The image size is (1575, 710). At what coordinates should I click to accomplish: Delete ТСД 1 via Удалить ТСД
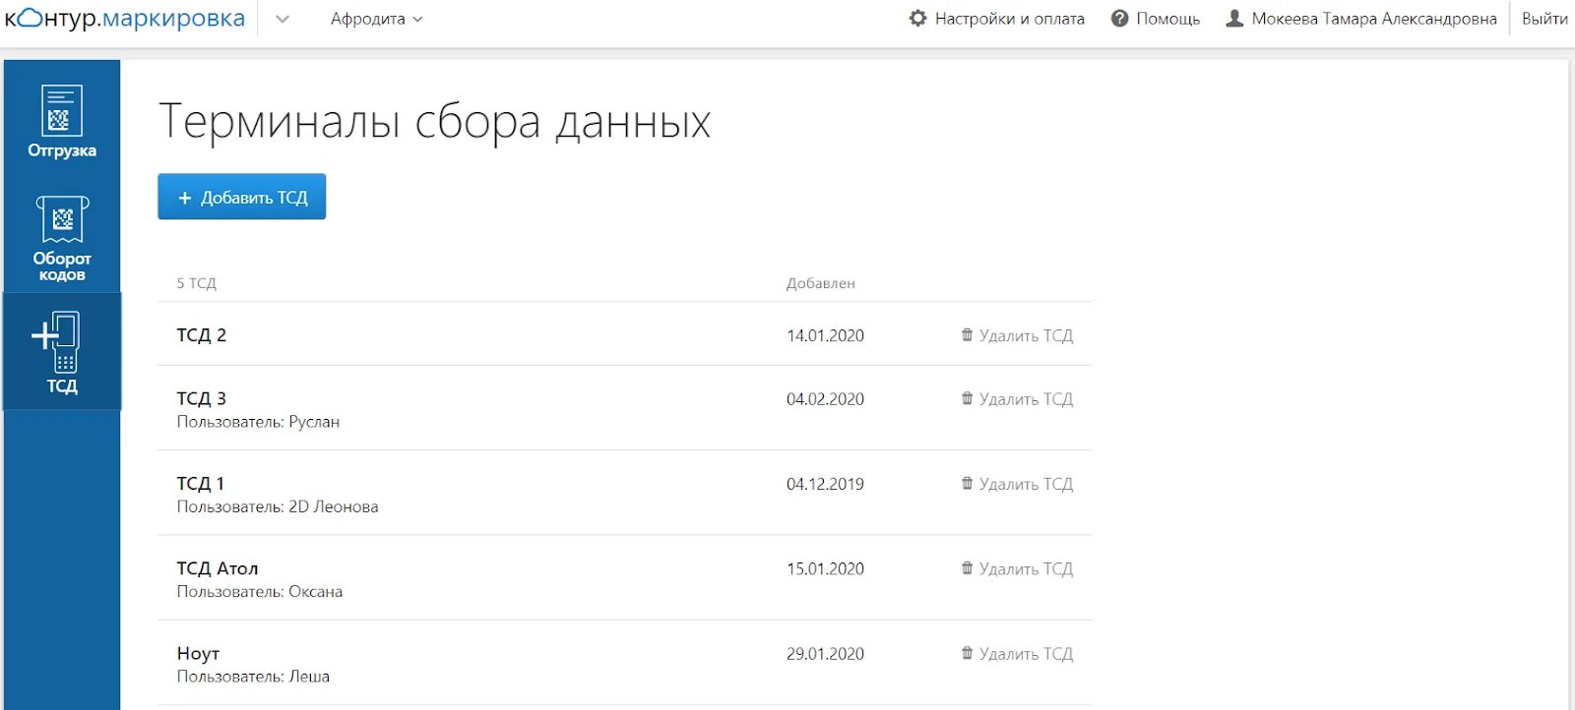[1017, 484]
